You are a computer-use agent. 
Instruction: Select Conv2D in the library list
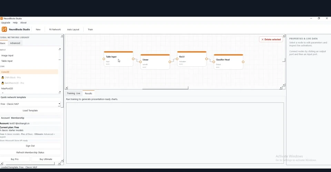pyautogui.click(x=29, y=72)
